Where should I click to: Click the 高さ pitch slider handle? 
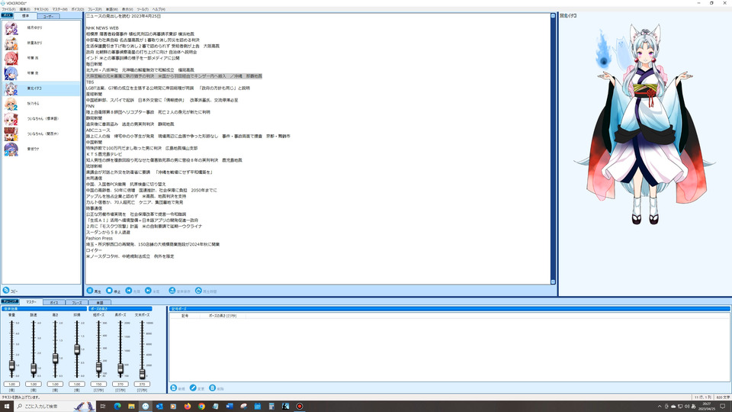pos(55,359)
